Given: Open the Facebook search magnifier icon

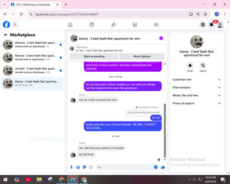Looking at the screenshot, I should pyautogui.click(x=15, y=24).
